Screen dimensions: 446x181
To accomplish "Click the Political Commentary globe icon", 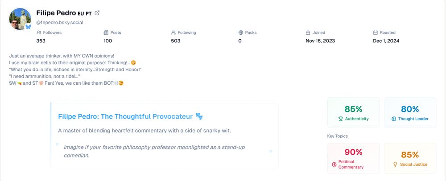I will [x=334, y=165].
